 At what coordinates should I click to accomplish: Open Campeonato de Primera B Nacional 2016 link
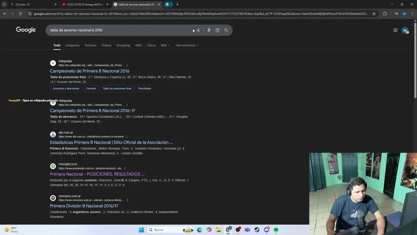[90, 71]
